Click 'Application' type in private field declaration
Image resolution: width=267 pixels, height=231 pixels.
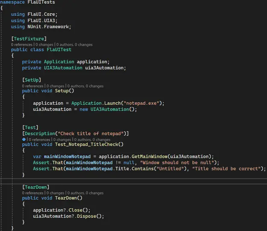[x=59, y=62]
